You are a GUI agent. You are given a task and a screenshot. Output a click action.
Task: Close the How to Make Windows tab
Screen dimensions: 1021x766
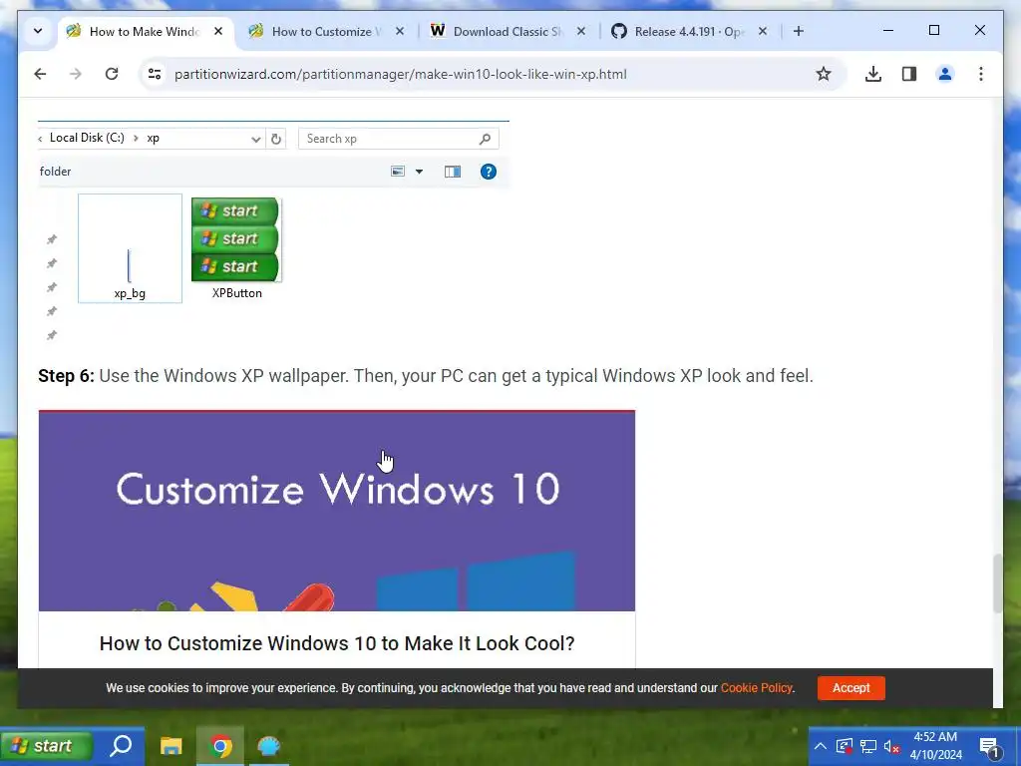point(218,31)
